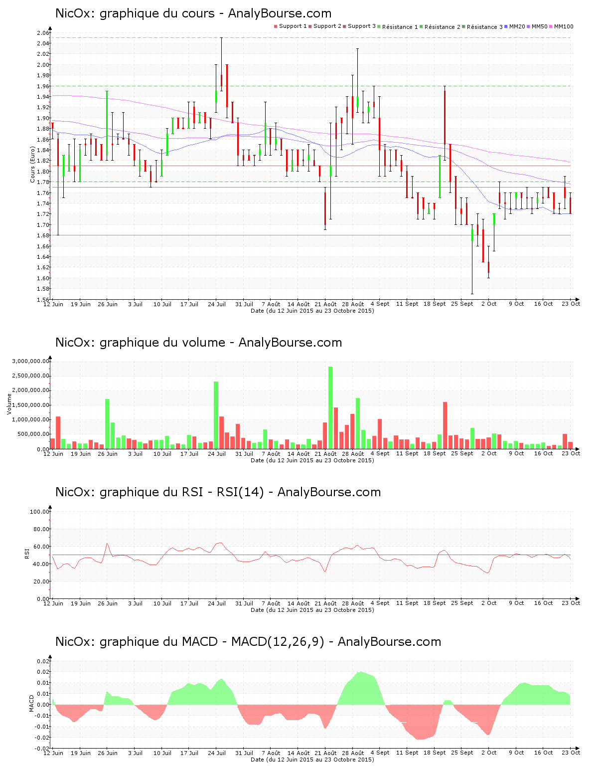This screenshot has height=773, width=598.
Task: Select the MM50 legend label
Action: 539,26
